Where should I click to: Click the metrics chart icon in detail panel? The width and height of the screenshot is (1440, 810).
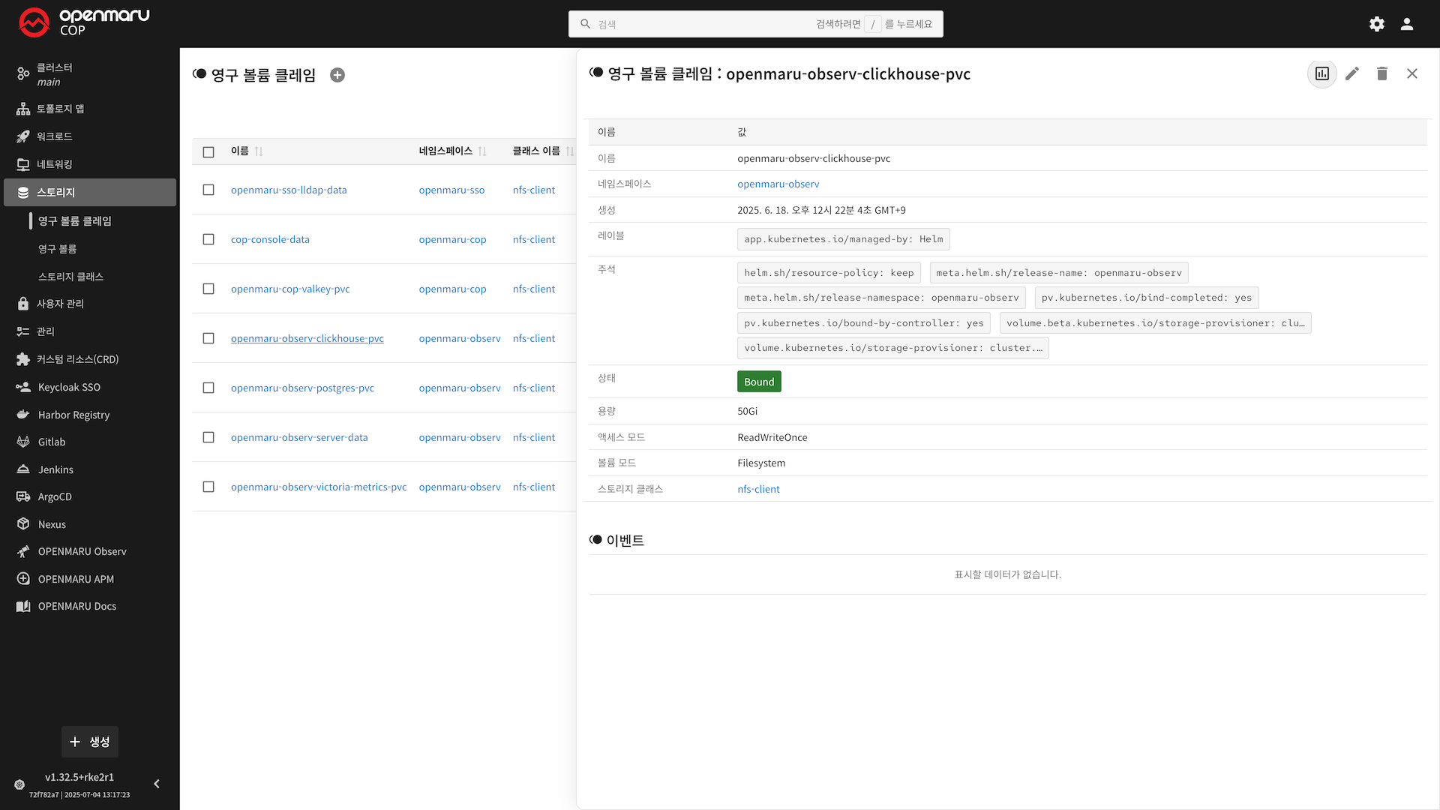pos(1321,73)
